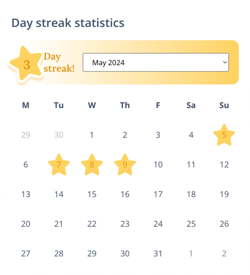Select the starred day 5 in the calendar

(224, 135)
